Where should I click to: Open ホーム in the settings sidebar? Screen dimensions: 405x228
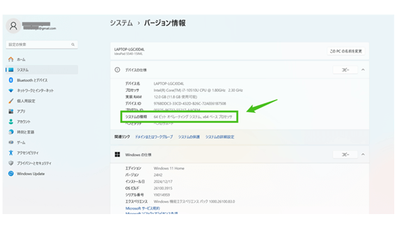tap(42, 60)
